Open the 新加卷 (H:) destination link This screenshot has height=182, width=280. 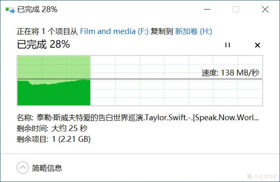tap(193, 31)
